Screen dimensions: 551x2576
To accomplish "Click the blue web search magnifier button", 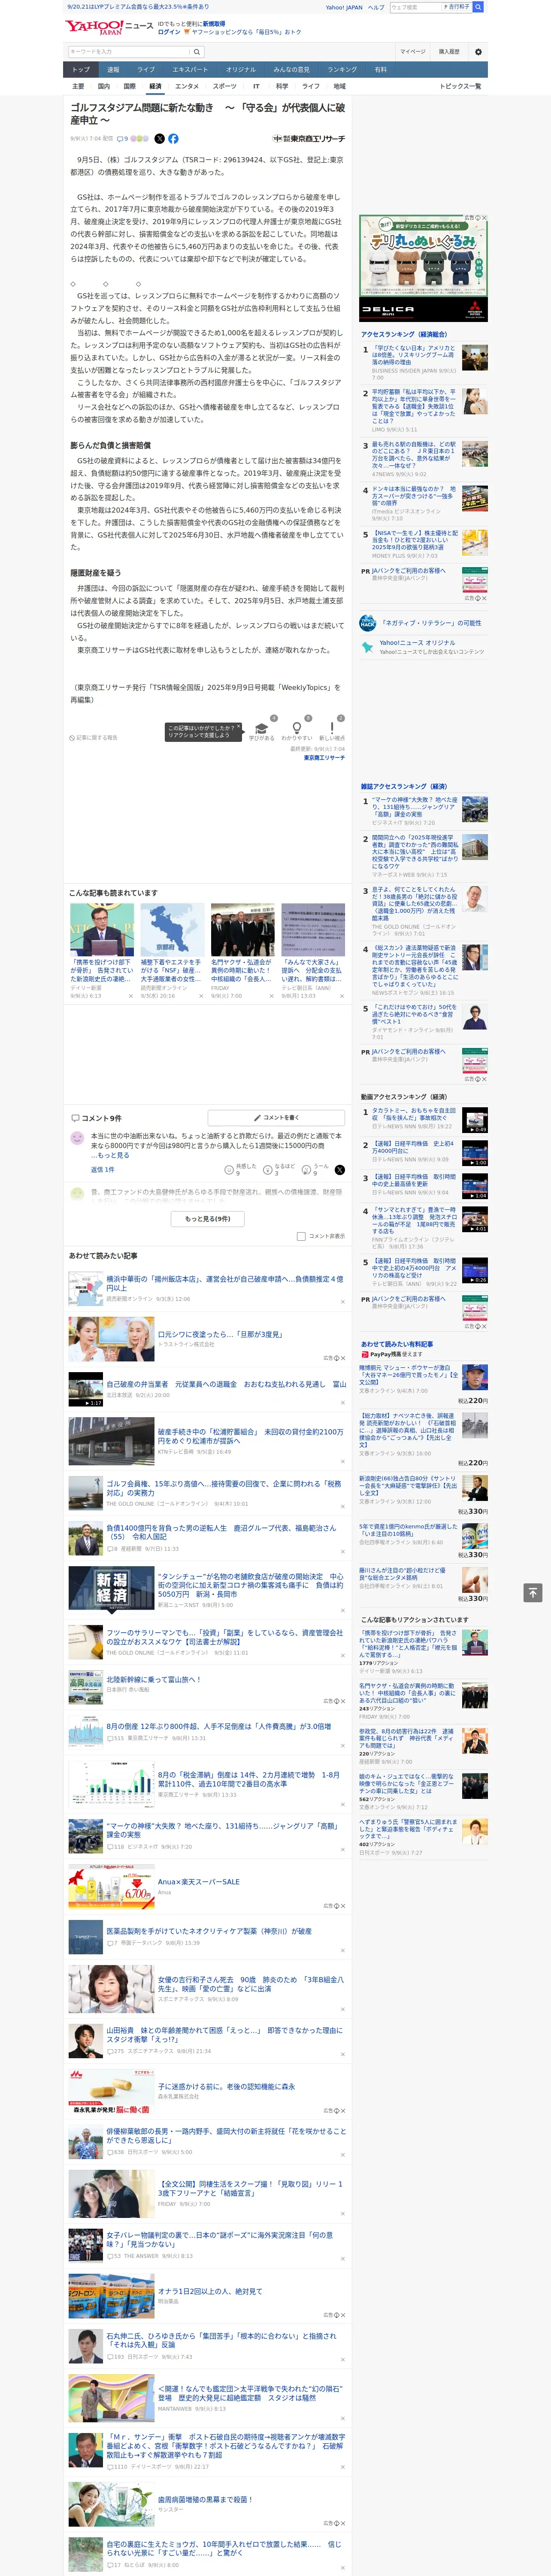I will coord(478,7).
